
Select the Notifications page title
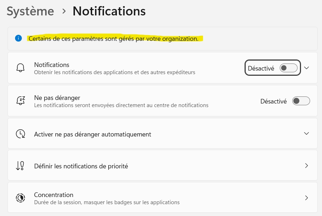pos(109,11)
